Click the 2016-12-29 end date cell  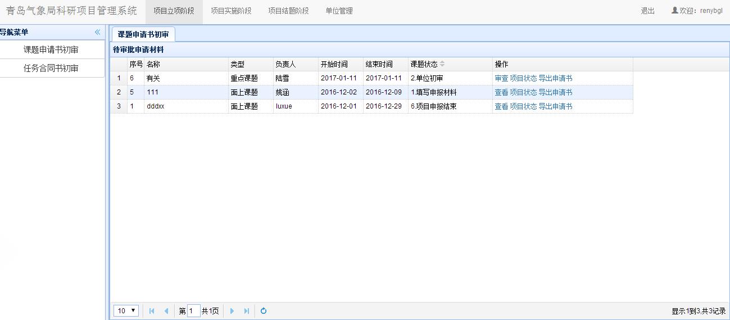click(386, 106)
